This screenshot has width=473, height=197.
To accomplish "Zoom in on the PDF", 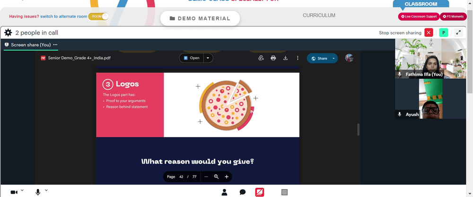I will 227,177.
